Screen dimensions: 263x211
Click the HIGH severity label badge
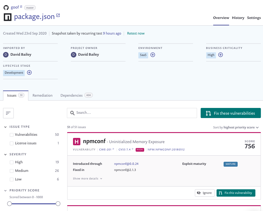140,150
